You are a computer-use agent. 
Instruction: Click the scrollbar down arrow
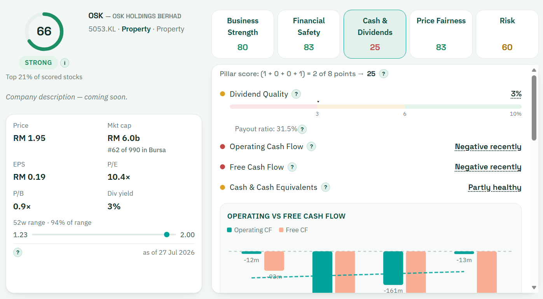pyautogui.click(x=534, y=288)
